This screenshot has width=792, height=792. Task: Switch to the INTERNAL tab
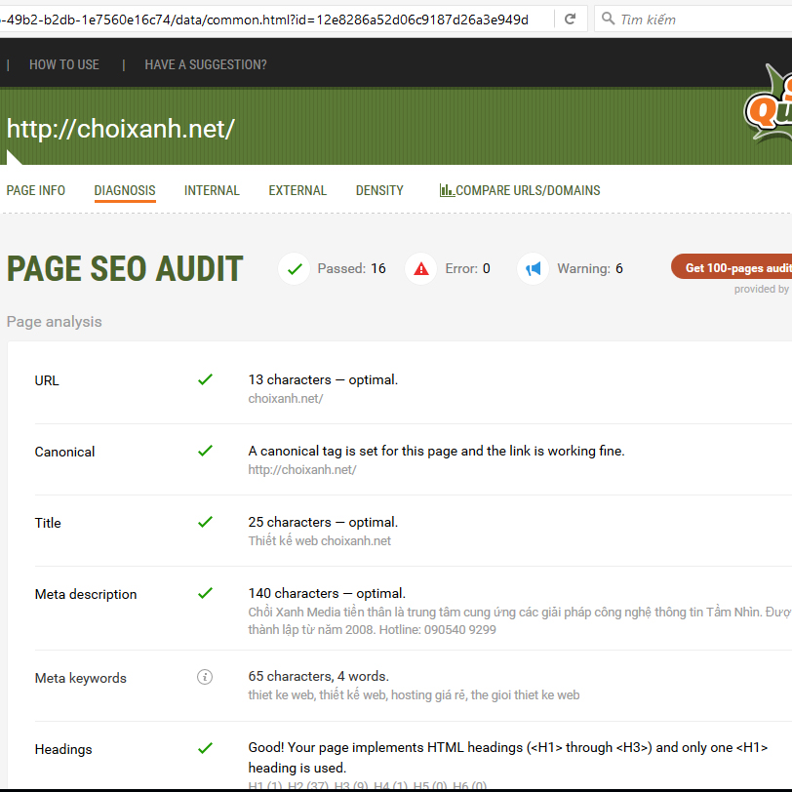(212, 190)
